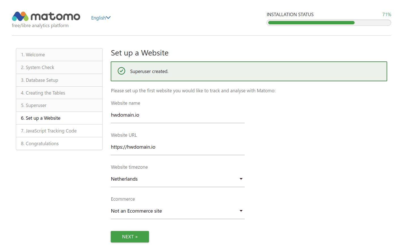The width and height of the screenshot is (407, 246).
Task: Open the English language chevron
Action: click(x=108, y=18)
